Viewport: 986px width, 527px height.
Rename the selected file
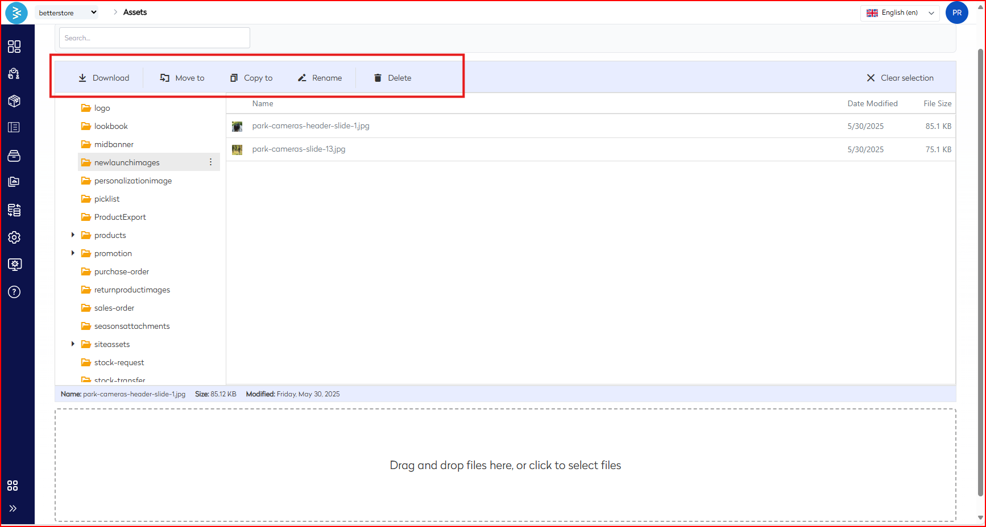[320, 78]
